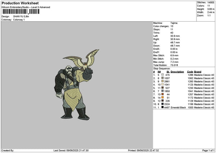This screenshot has width=216, height=153.
Task: Select the Max Jump value 7.2 mm
Action: point(174,62)
